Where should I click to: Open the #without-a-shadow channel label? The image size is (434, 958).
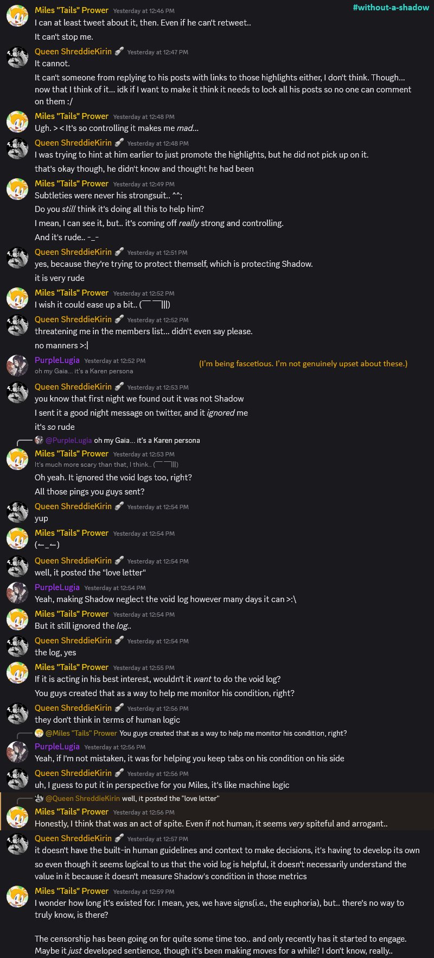pyautogui.click(x=391, y=8)
